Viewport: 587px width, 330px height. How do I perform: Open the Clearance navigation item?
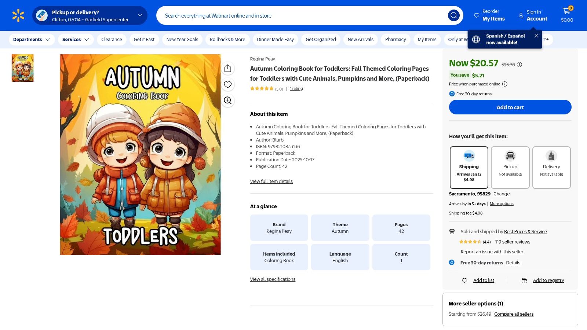pyautogui.click(x=112, y=40)
